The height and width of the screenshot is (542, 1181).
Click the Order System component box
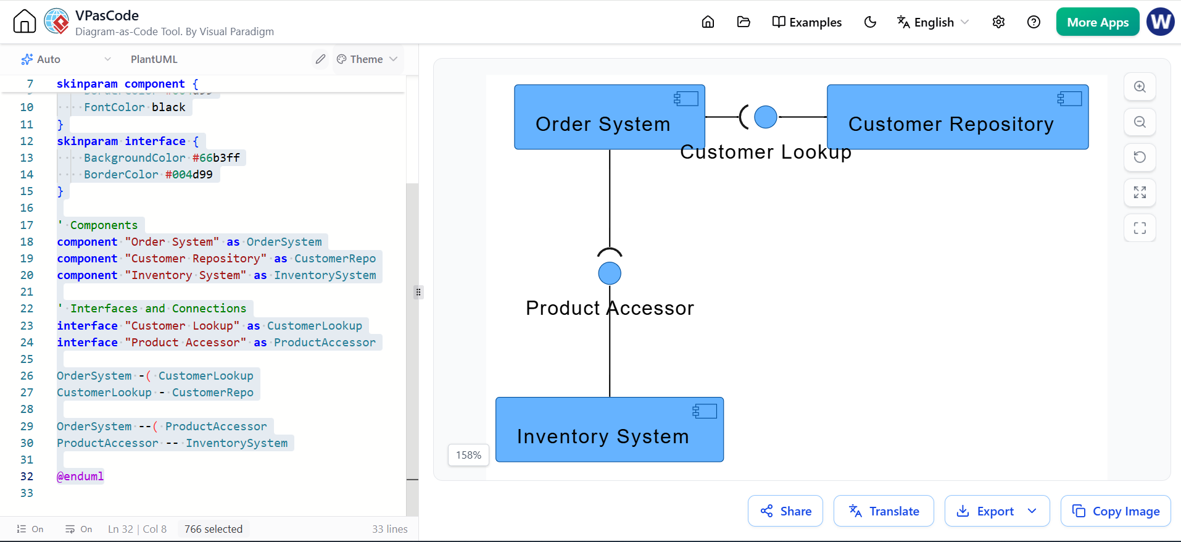pyautogui.click(x=610, y=117)
